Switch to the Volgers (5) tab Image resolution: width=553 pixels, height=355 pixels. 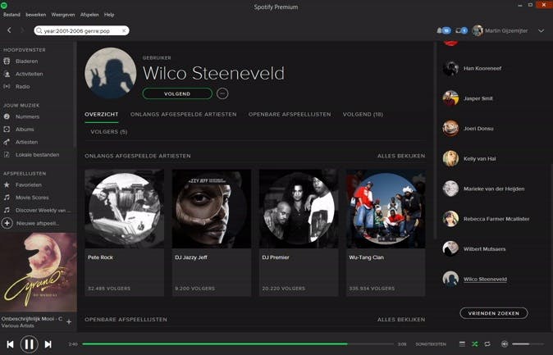coord(109,132)
